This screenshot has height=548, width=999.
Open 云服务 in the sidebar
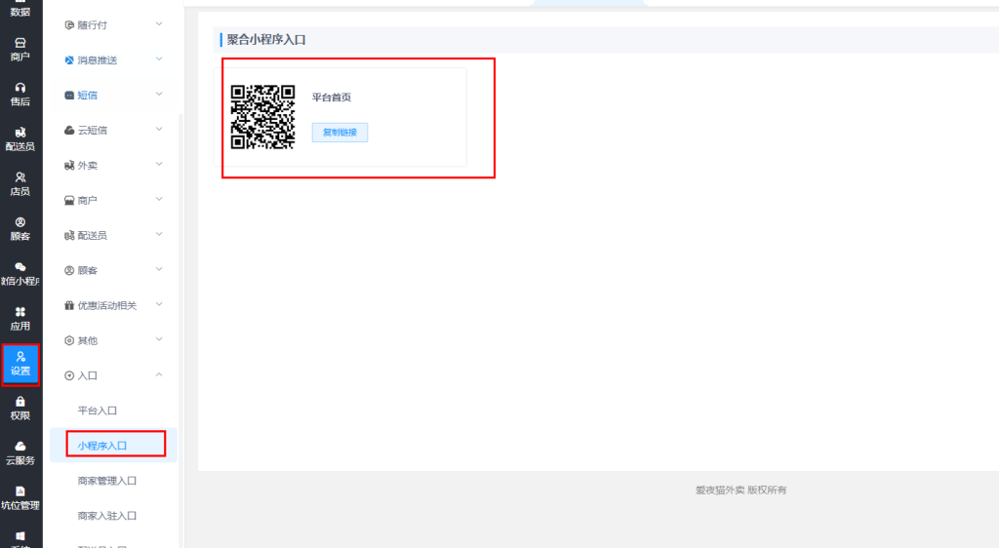[20, 452]
